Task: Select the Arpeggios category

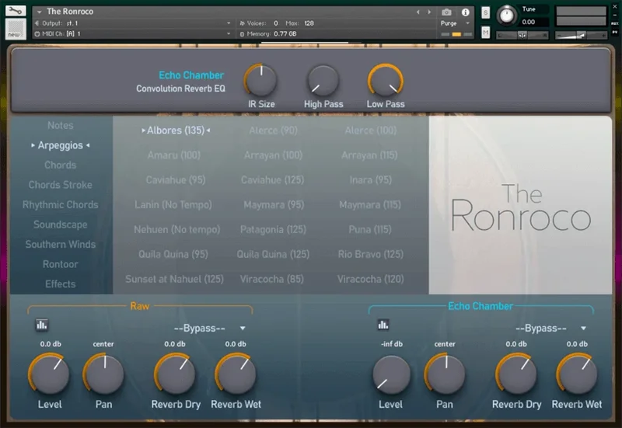Action: [x=61, y=145]
